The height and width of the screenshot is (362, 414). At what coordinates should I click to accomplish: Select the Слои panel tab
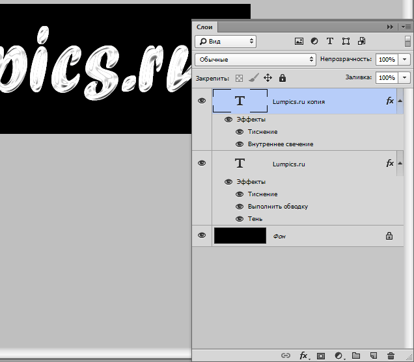pyautogui.click(x=205, y=27)
